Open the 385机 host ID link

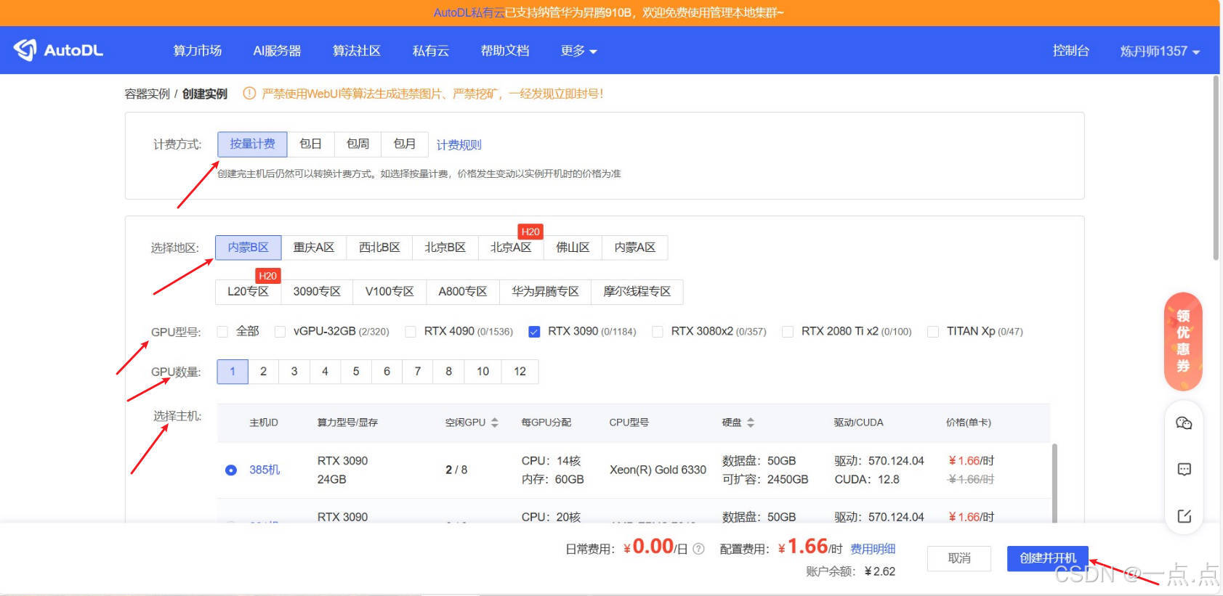(x=265, y=470)
